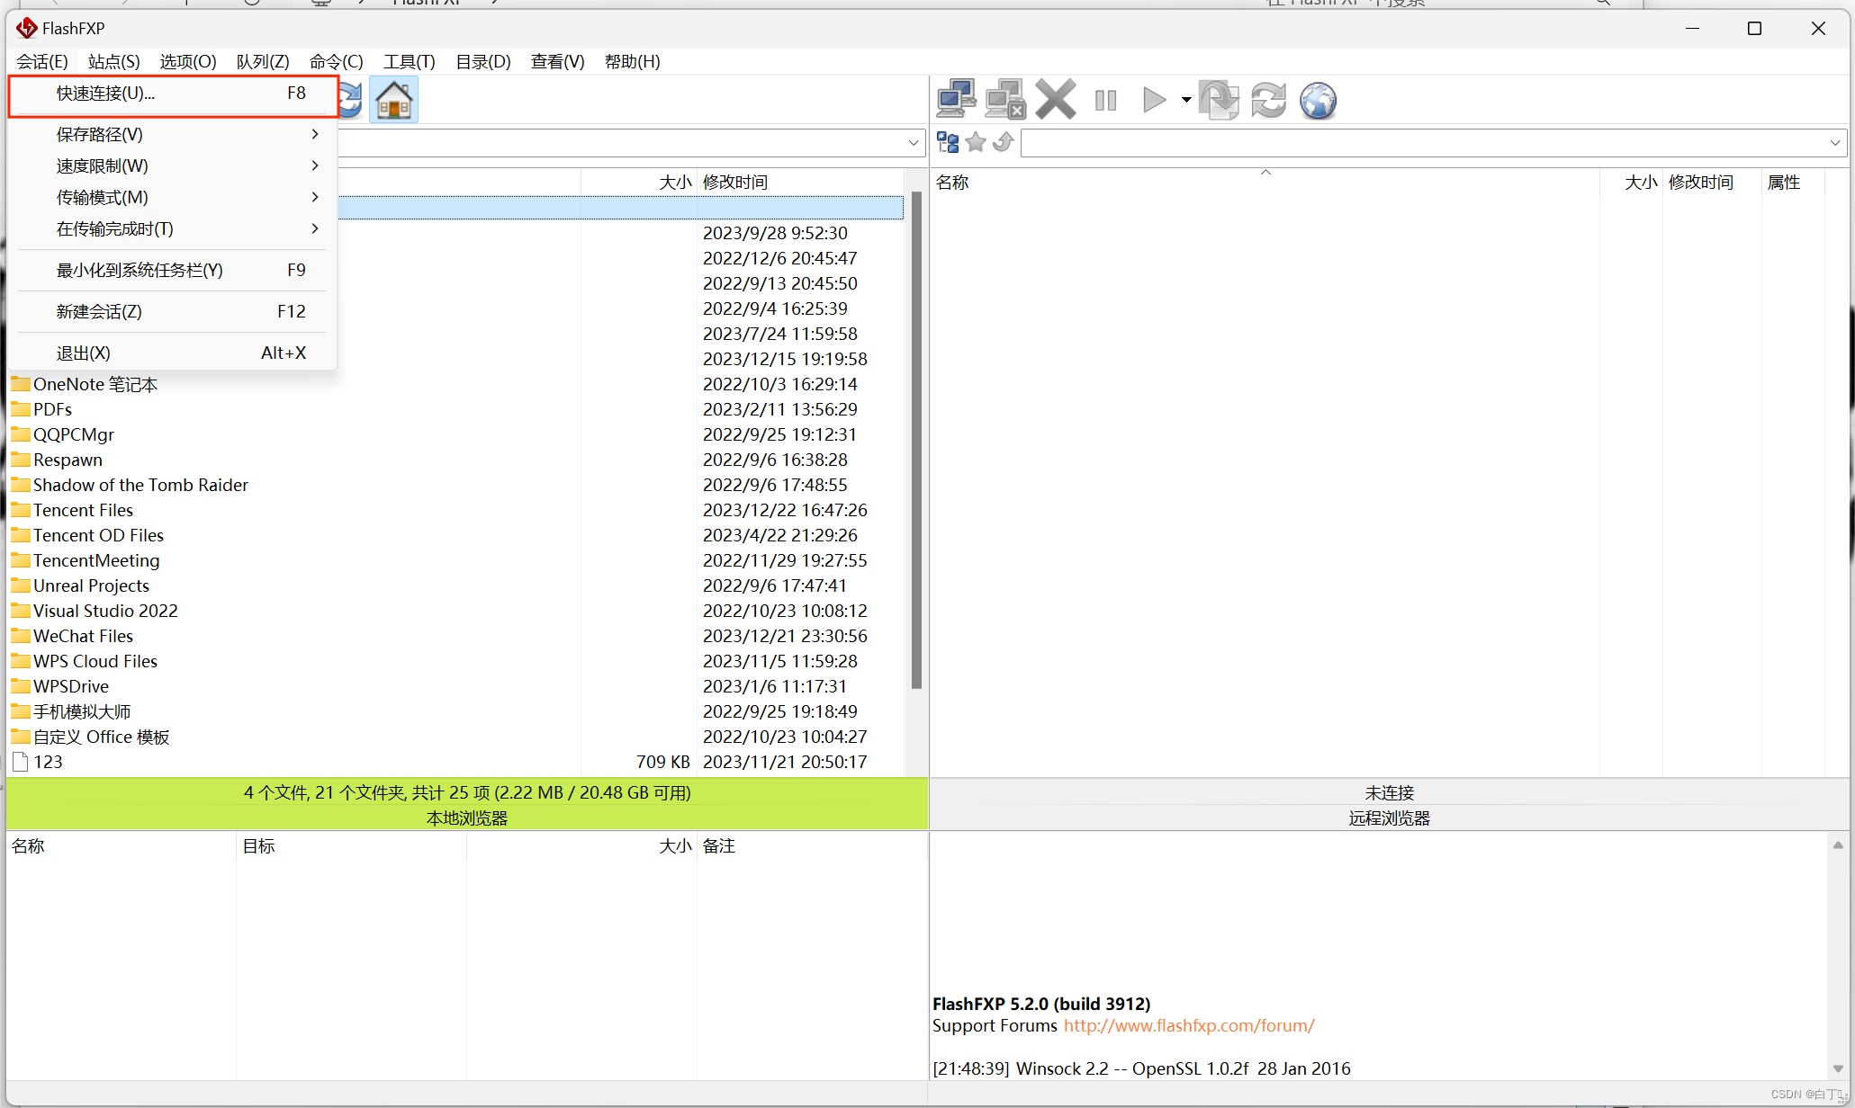Select the OneNote 笔记本 folder

pyautogui.click(x=95, y=384)
